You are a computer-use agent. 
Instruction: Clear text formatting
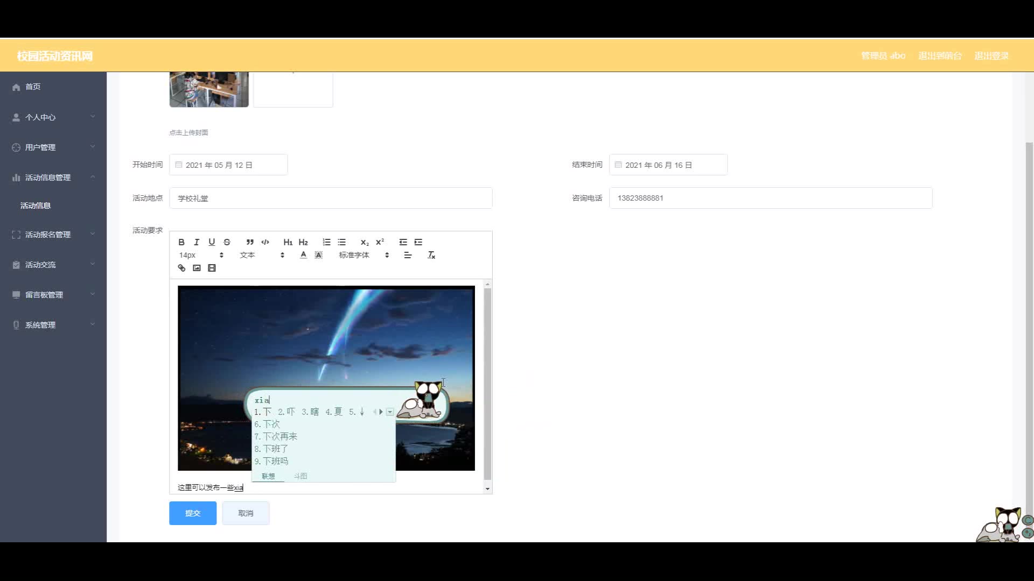(x=431, y=255)
